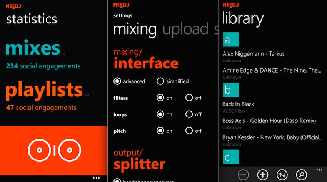Select the headphones/speakers splitter radio button

117,180
